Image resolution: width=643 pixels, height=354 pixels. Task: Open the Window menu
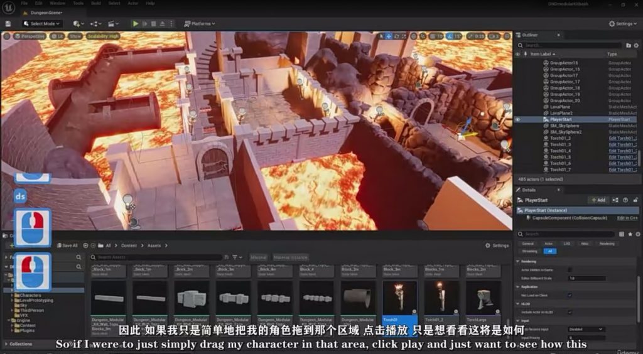click(57, 3)
